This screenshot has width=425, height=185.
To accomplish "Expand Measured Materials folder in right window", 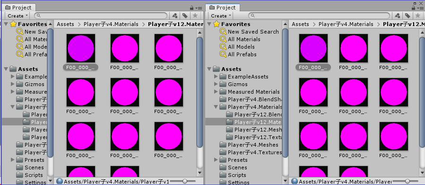I will tap(216, 92).
